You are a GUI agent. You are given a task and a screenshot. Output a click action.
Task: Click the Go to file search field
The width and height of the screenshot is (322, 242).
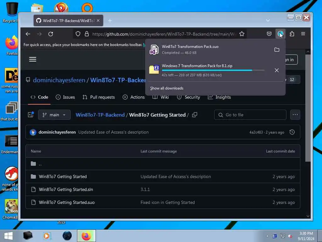[x=250, y=115]
